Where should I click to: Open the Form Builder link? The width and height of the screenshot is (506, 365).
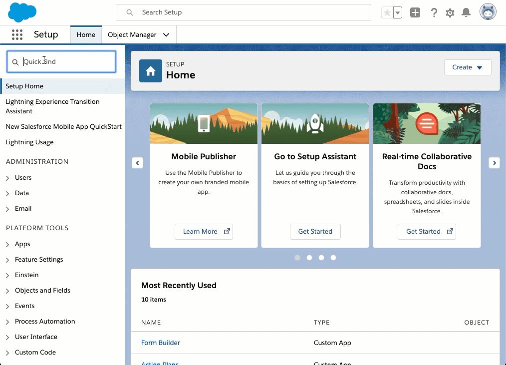click(x=161, y=343)
